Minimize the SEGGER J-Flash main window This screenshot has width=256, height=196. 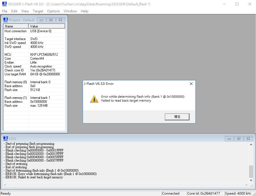224,4
